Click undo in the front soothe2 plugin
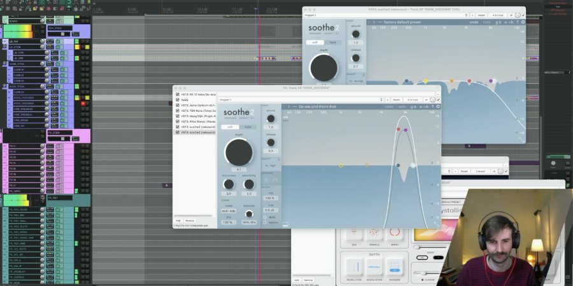 click(x=388, y=107)
